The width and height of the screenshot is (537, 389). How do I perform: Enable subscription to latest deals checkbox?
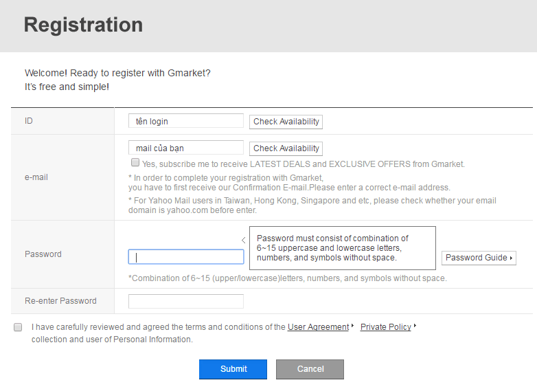coord(135,163)
